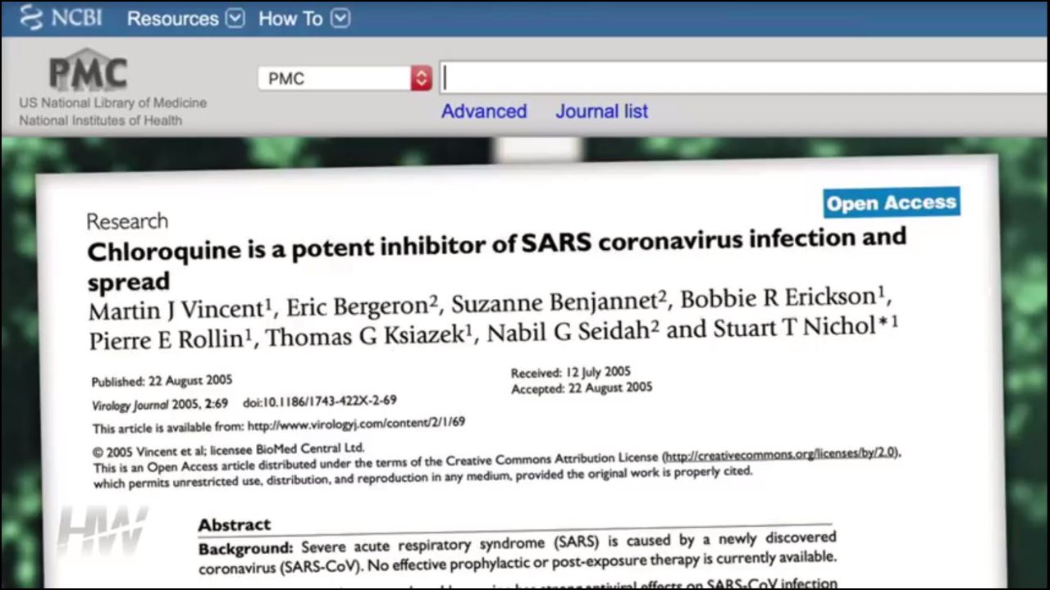The width and height of the screenshot is (1050, 590).
Task: Click the article DOI text
Action: tap(319, 402)
